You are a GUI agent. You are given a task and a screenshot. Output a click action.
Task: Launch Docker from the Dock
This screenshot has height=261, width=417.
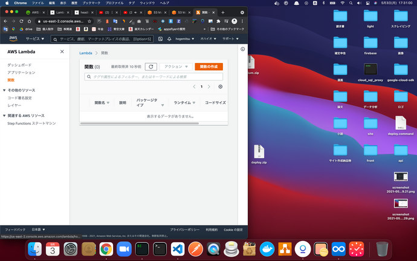click(267, 249)
